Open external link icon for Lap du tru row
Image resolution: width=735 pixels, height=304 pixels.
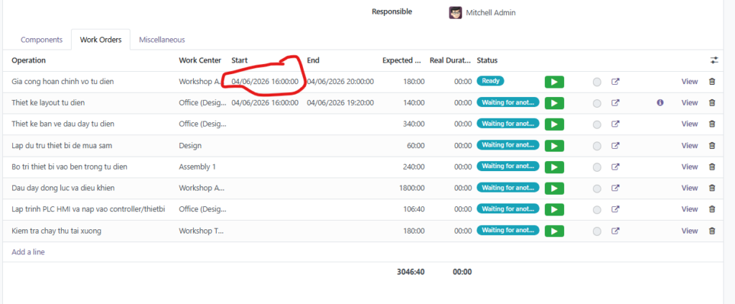(615, 146)
